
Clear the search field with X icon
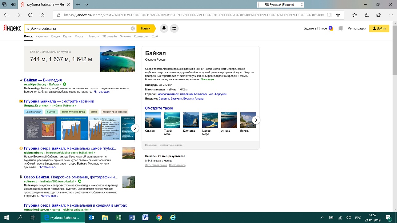coord(133,28)
